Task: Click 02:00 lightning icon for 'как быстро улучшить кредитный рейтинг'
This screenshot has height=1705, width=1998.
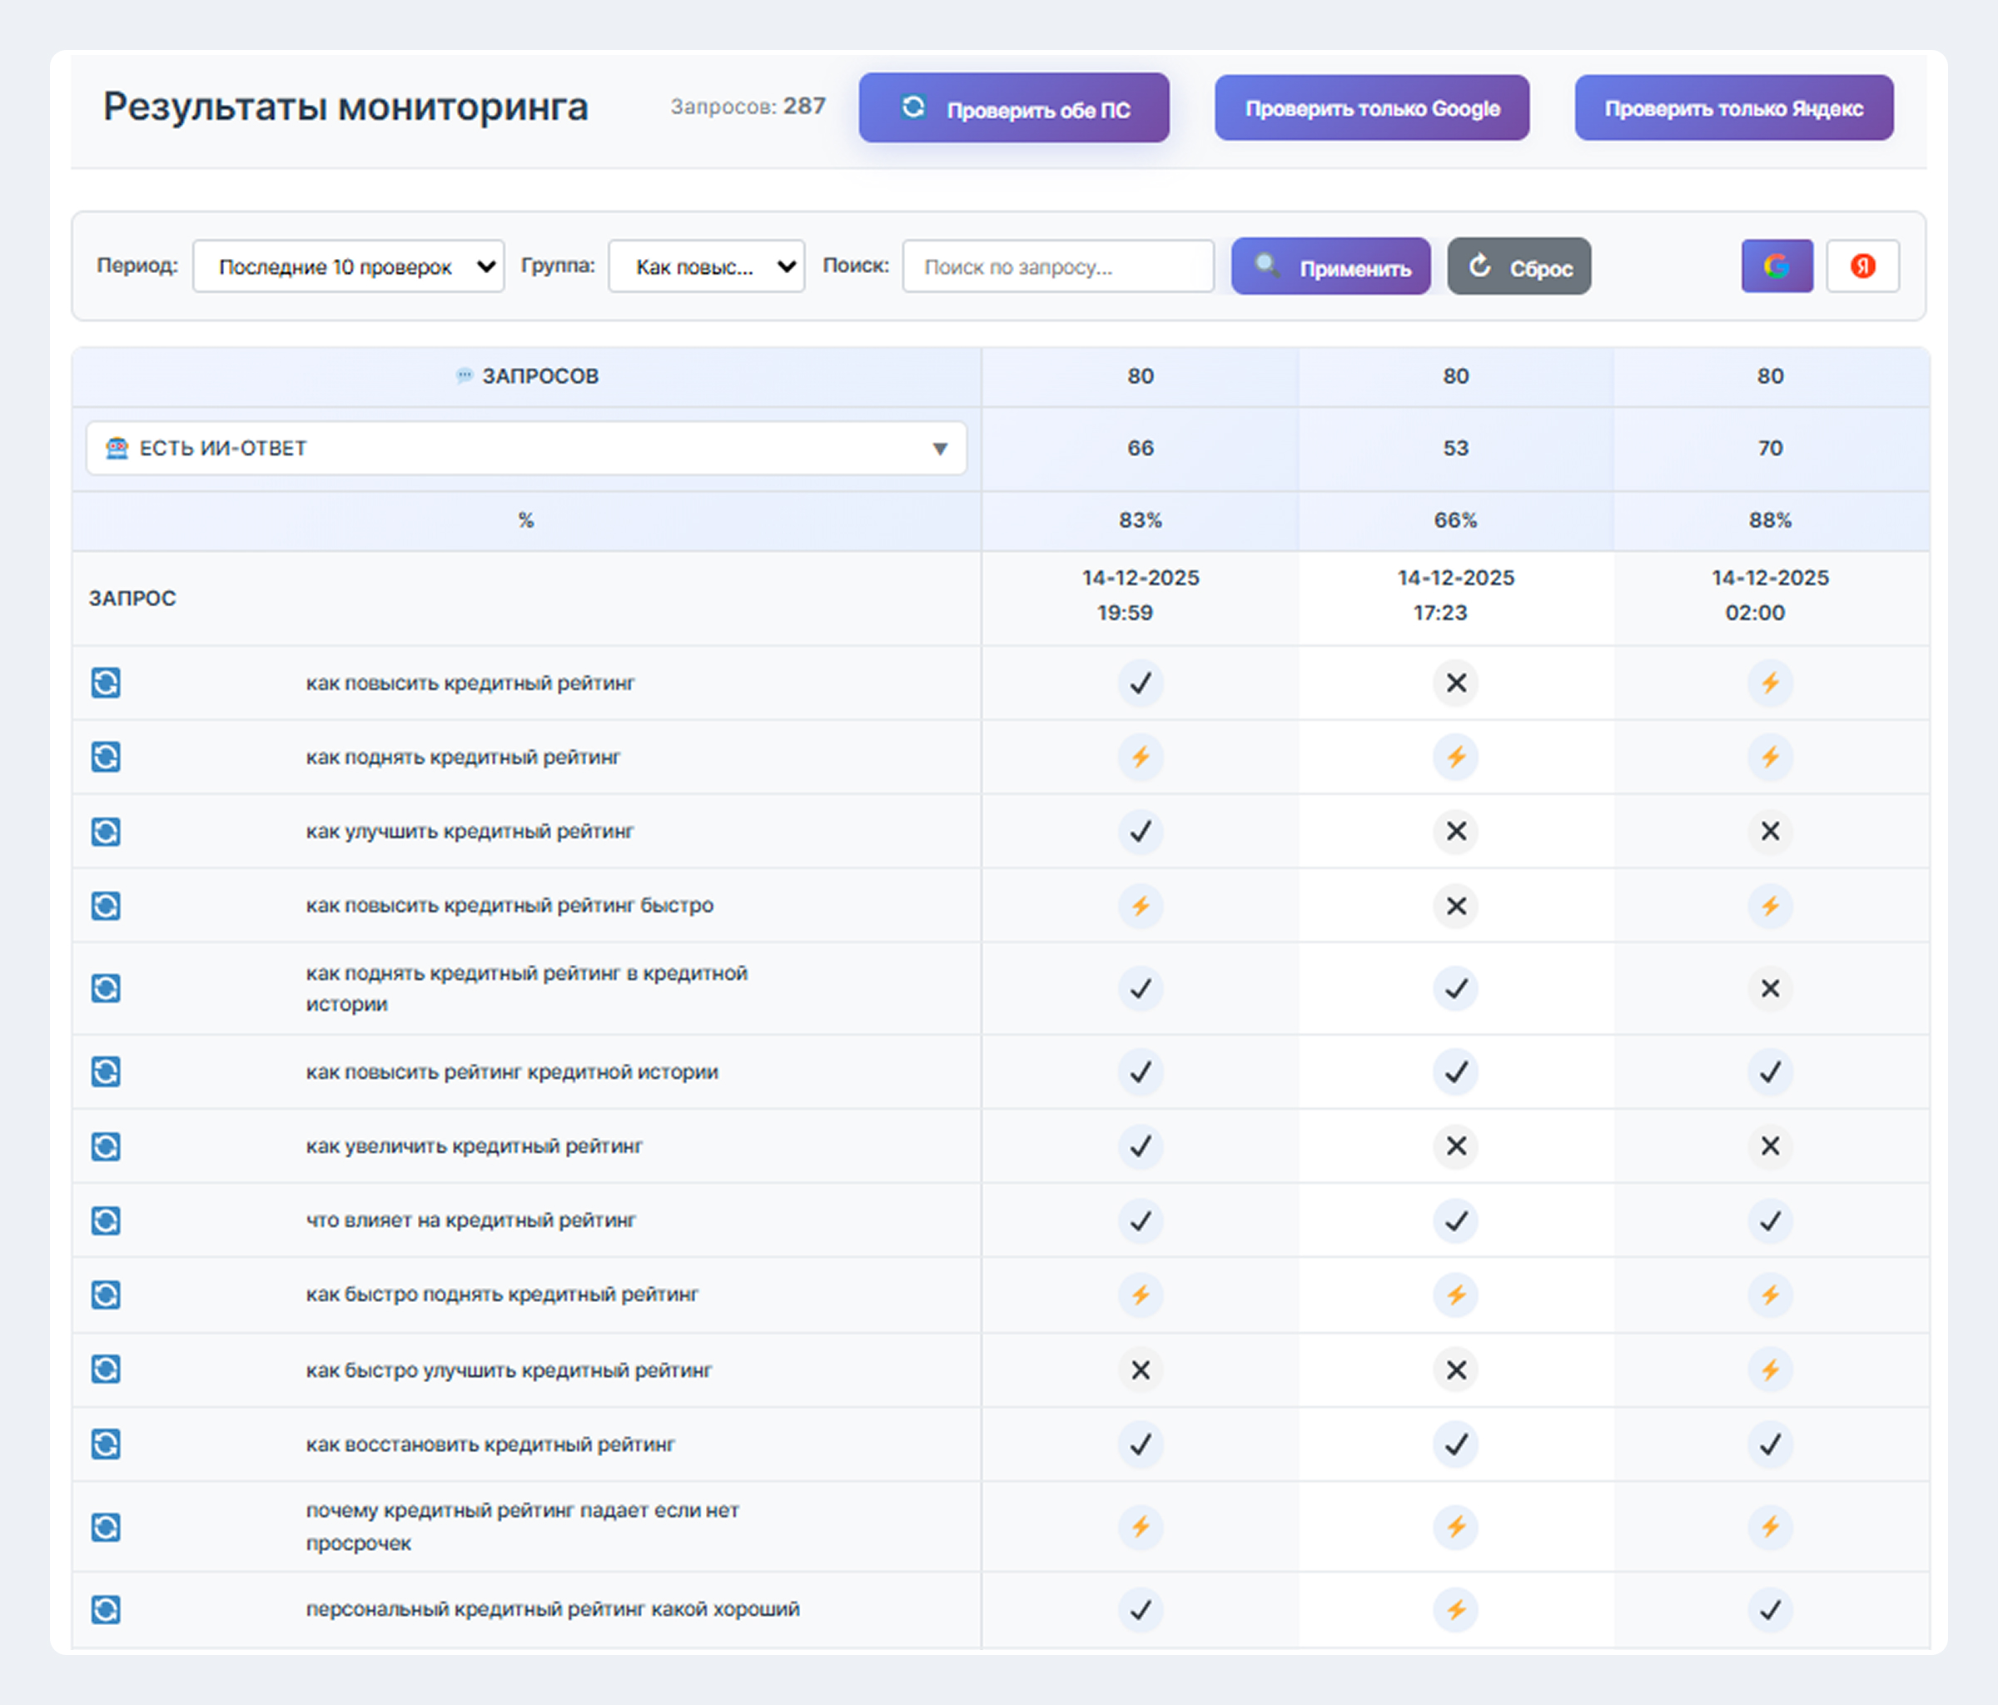Action: 1769,1370
